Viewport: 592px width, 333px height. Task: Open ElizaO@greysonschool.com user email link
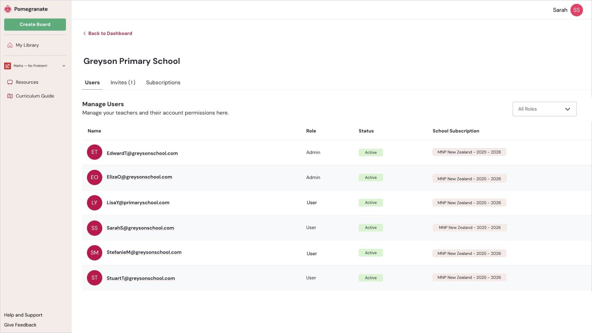[139, 177]
